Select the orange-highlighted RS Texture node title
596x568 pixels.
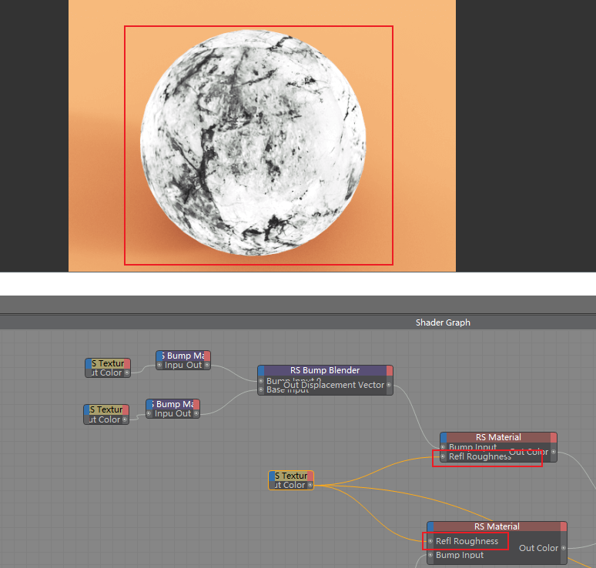click(x=291, y=476)
